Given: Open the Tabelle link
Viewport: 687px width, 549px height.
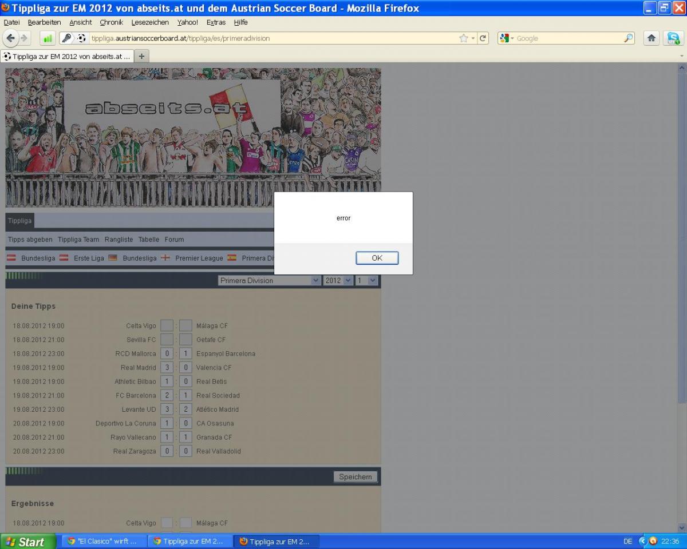Looking at the screenshot, I should (149, 240).
